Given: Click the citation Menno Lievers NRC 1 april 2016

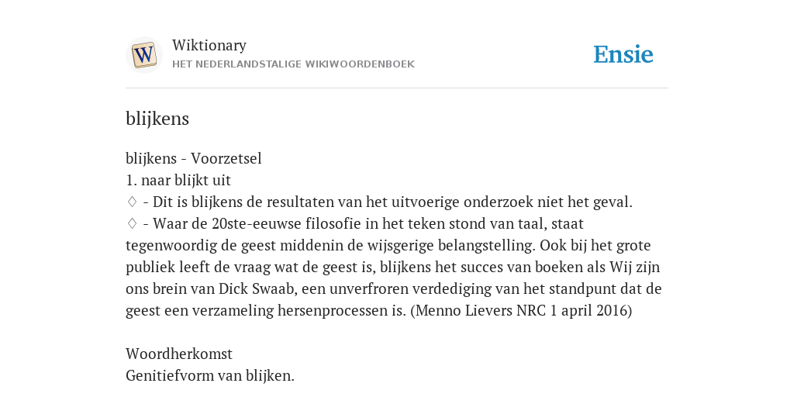Looking at the screenshot, I should point(521,310).
